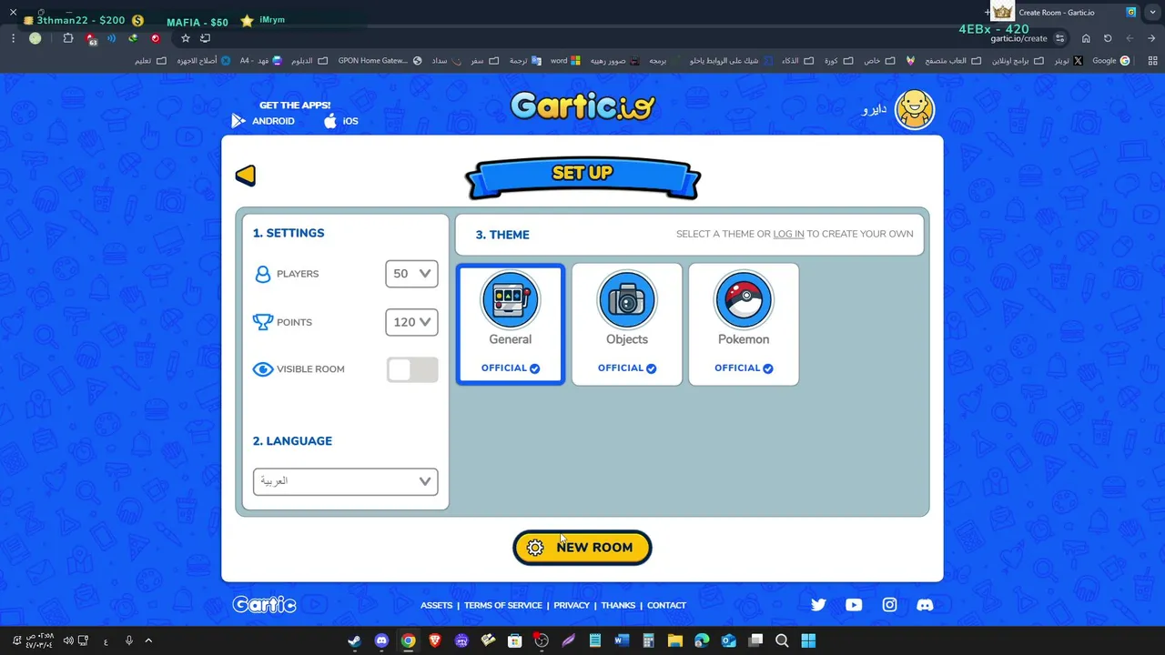Open Gartic's Twitter page
1165x655 pixels.
(818, 605)
